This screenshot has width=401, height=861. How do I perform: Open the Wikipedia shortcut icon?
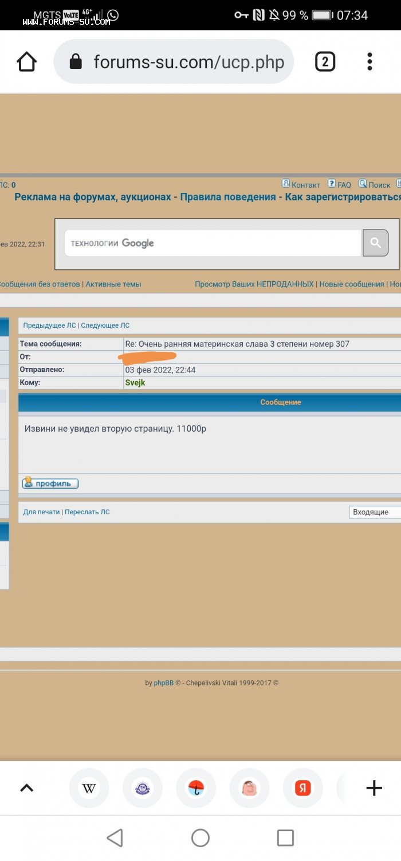pyautogui.click(x=89, y=788)
